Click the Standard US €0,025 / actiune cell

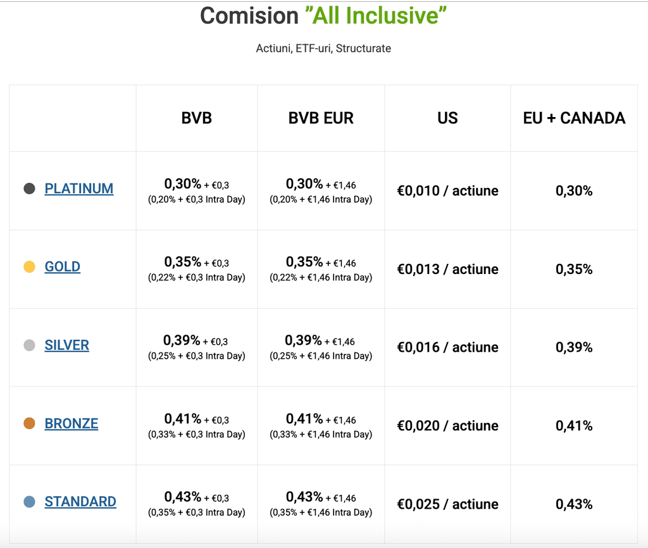point(447,504)
